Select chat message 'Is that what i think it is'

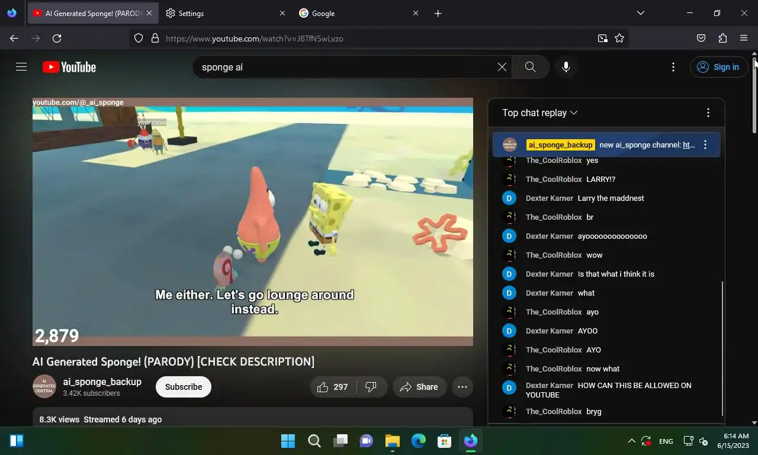click(x=616, y=274)
